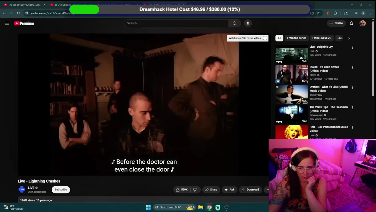Viewport: 376px width, 212px height.
Task: Open more options for Everlast - What It's Like
Action: pyautogui.click(x=352, y=87)
